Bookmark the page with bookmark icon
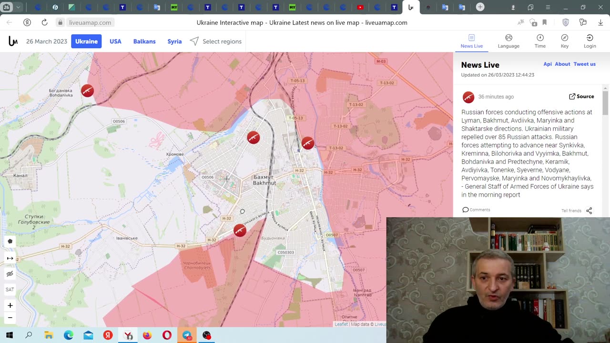Viewport: 610px width, 343px height. (x=544, y=22)
